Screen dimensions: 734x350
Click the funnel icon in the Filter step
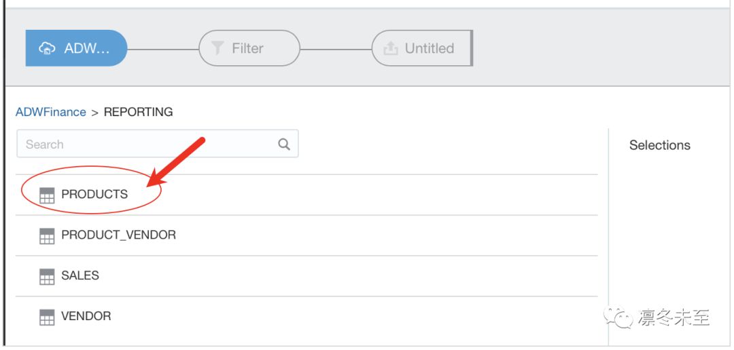coord(217,48)
